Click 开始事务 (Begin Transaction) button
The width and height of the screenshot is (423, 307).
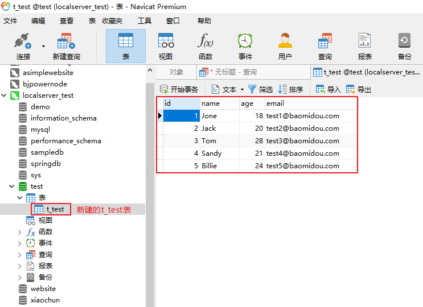click(x=179, y=89)
